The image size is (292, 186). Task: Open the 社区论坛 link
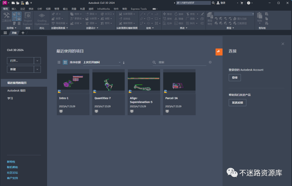[x=12, y=173]
